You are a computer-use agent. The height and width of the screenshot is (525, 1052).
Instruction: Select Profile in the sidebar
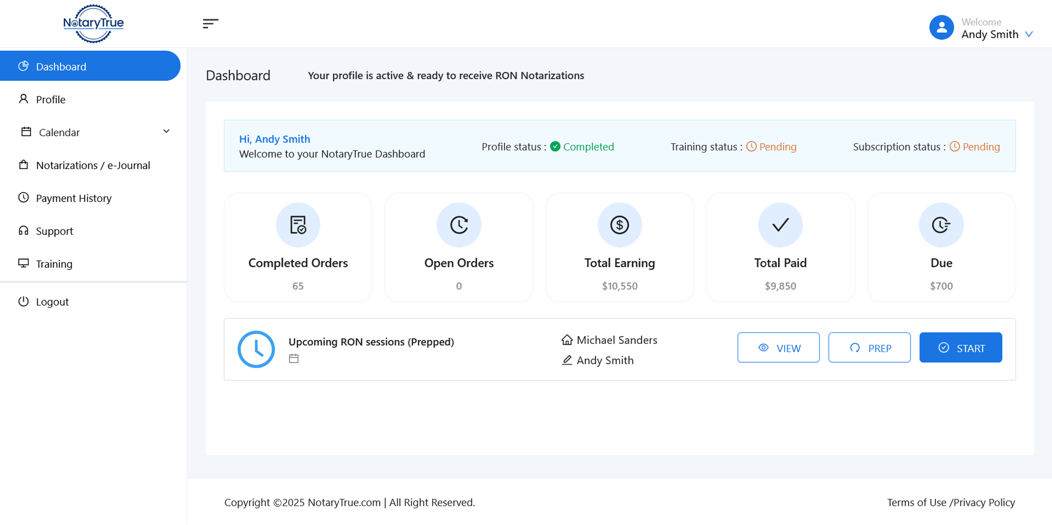[51, 99]
